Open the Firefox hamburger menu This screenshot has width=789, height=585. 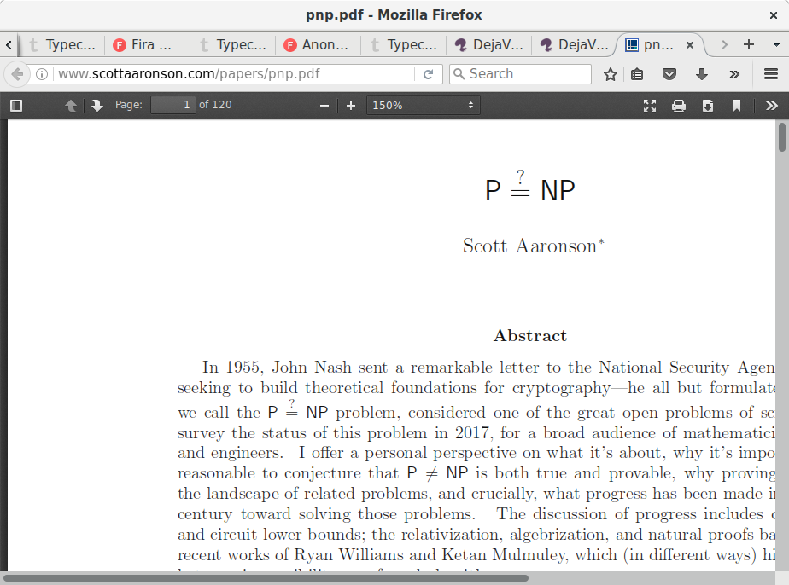point(771,74)
